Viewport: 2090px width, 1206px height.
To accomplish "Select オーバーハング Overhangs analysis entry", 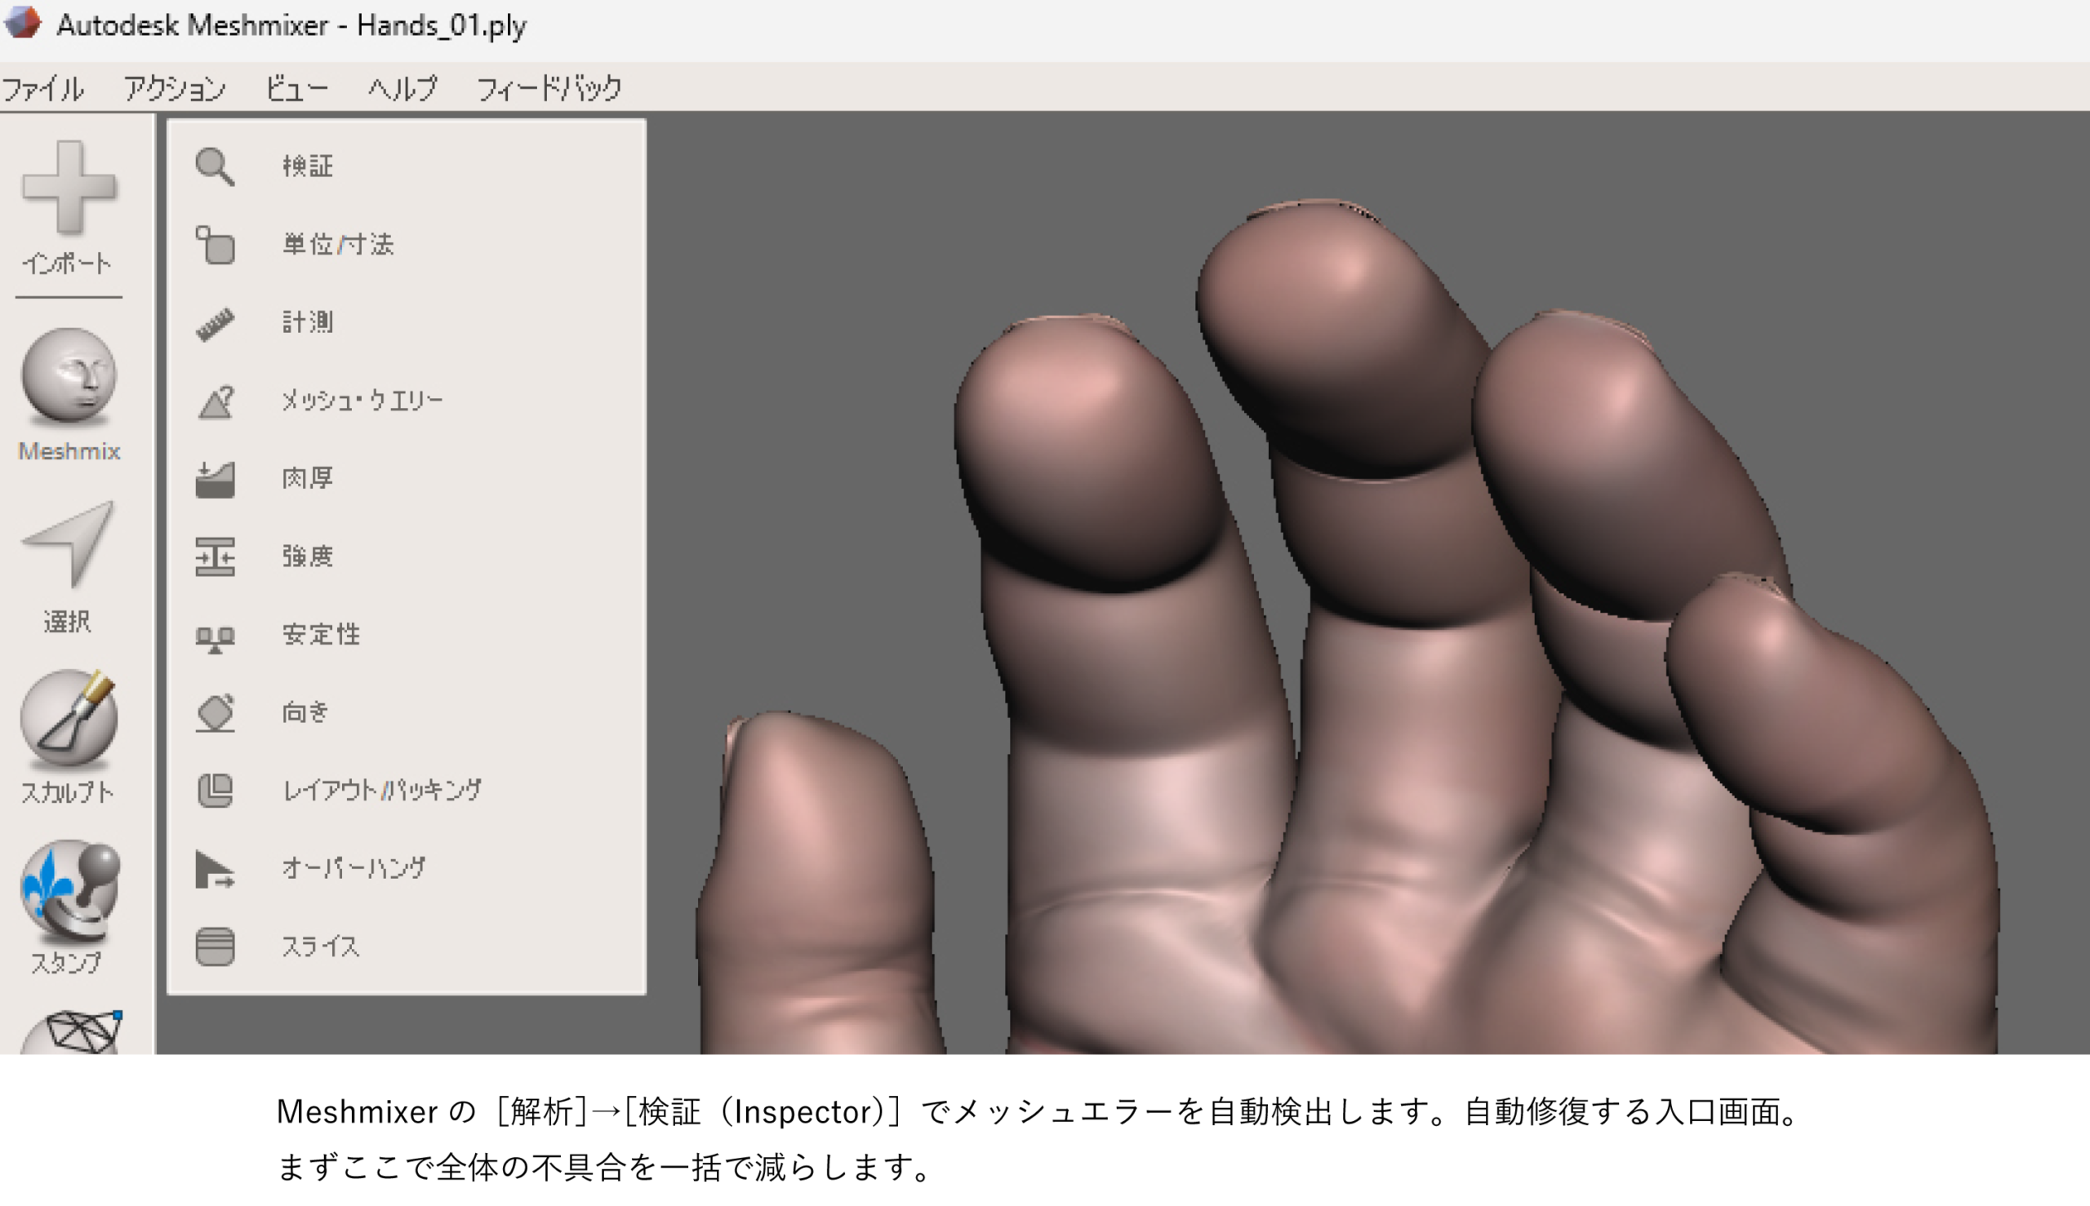I will pyautogui.click(x=354, y=868).
